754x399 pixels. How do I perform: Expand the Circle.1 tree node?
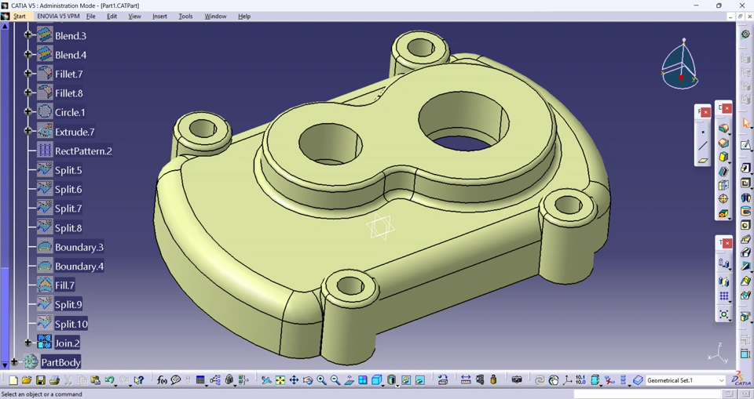(x=28, y=111)
